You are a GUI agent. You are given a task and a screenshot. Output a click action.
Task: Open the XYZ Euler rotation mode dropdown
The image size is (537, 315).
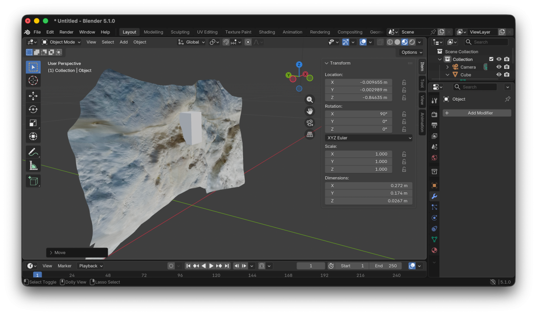(x=369, y=138)
